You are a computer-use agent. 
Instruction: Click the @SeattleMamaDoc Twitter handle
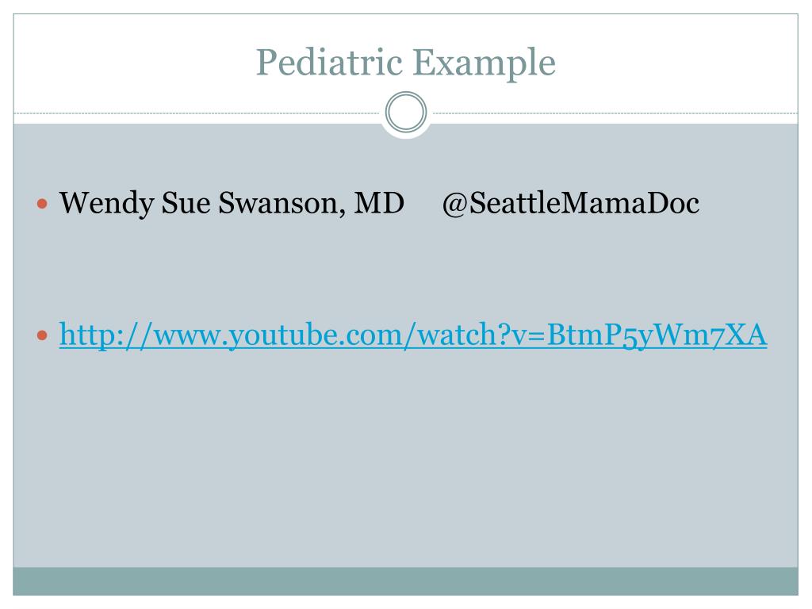click(571, 205)
